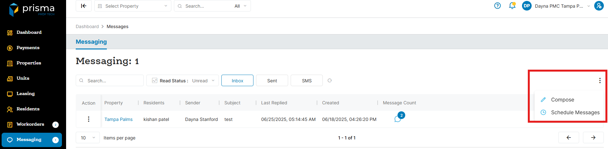Viewport: 608px width, 149px height.
Task: Expand the Select Property dropdown
Action: click(x=133, y=6)
